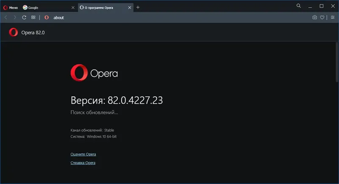Open the Справка Opera link
This screenshot has height=184, width=339.
[83, 163]
